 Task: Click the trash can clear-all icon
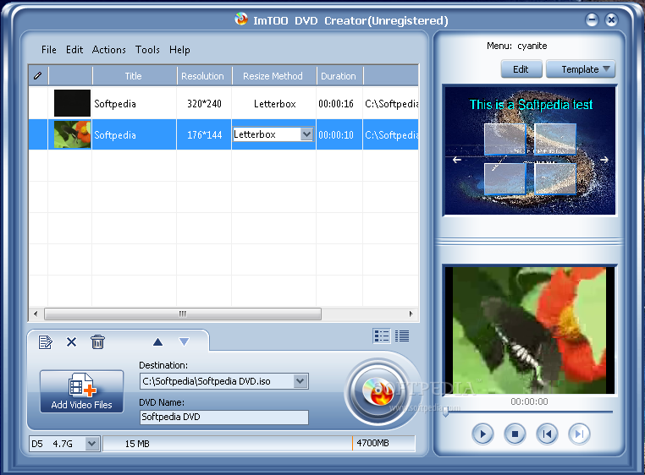click(x=98, y=341)
